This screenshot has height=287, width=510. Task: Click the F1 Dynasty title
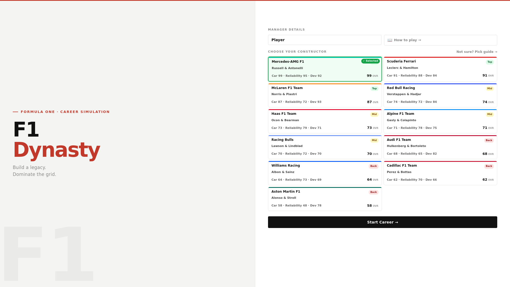click(56, 140)
